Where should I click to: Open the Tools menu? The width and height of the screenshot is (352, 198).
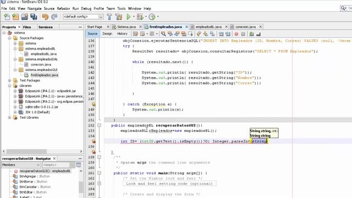click(x=121, y=9)
